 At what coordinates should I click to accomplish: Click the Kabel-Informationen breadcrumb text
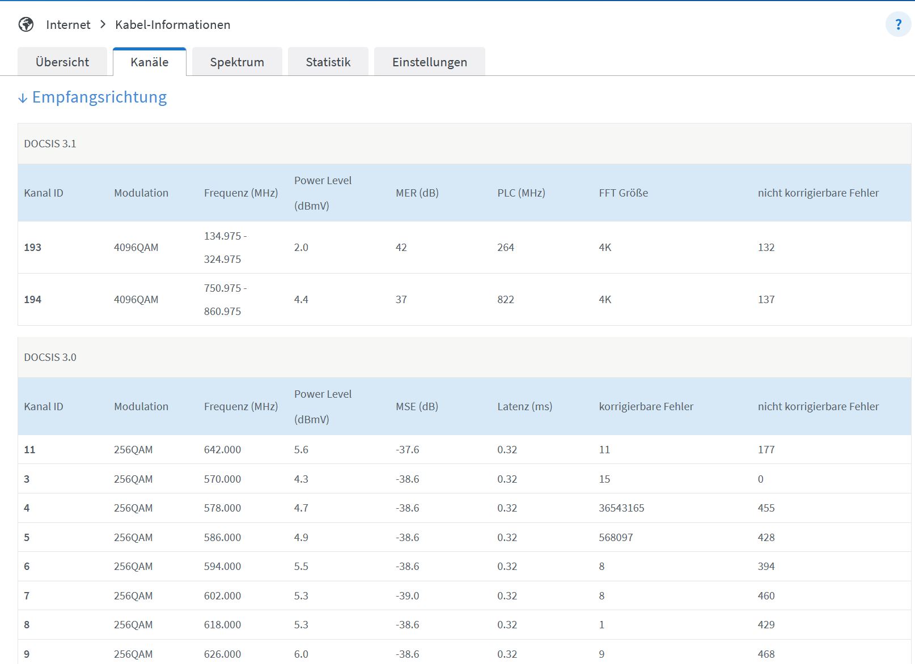[x=173, y=24]
